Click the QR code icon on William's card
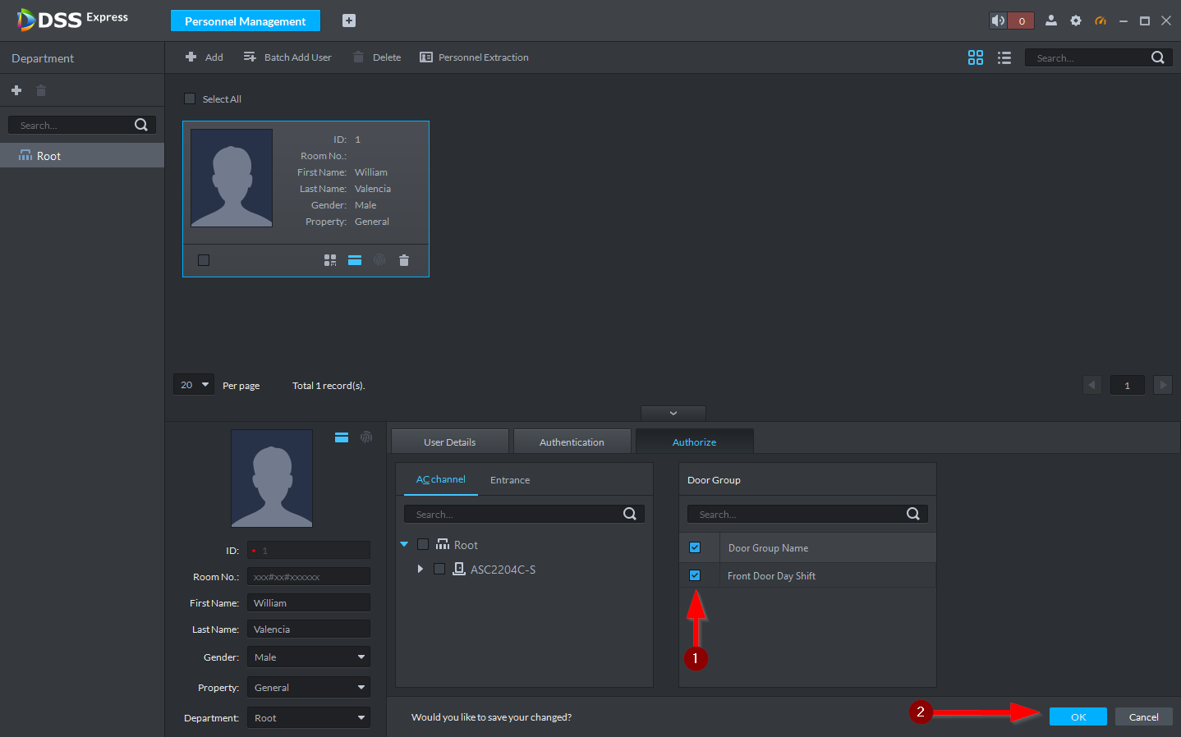 (330, 260)
